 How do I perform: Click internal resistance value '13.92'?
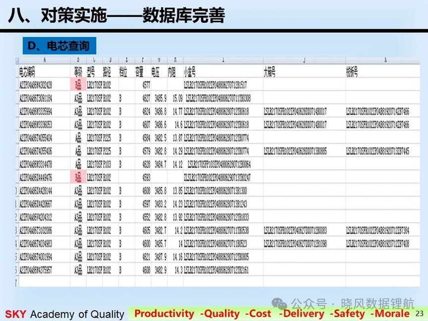coord(178,217)
